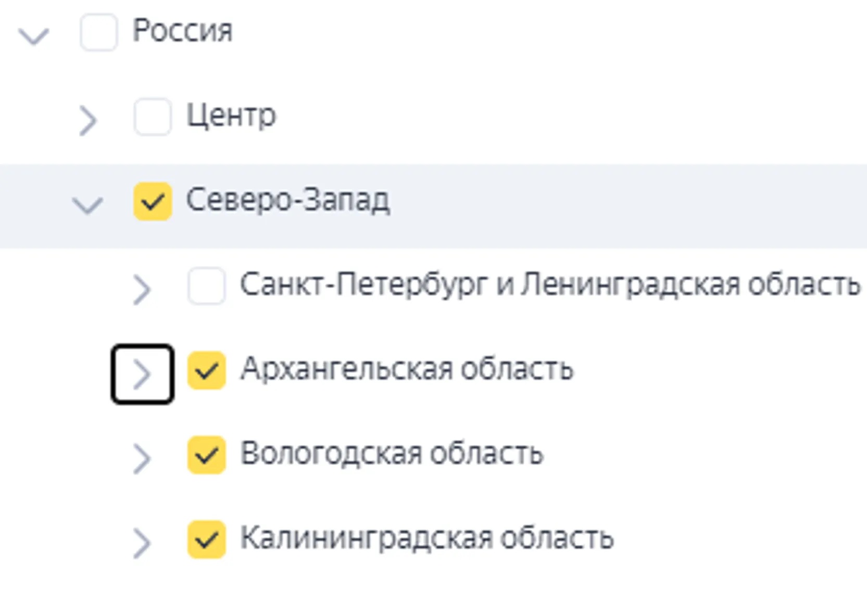Select the Центр label text
Screen dimensions: 867x597
coord(231,115)
